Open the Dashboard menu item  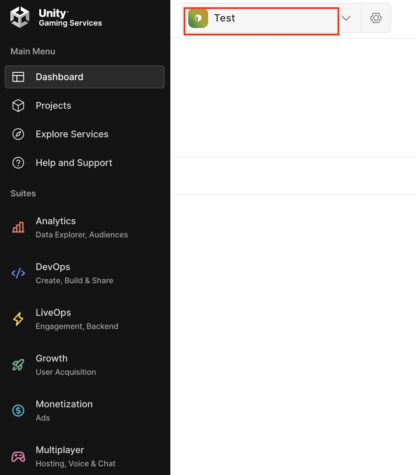click(x=85, y=77)
